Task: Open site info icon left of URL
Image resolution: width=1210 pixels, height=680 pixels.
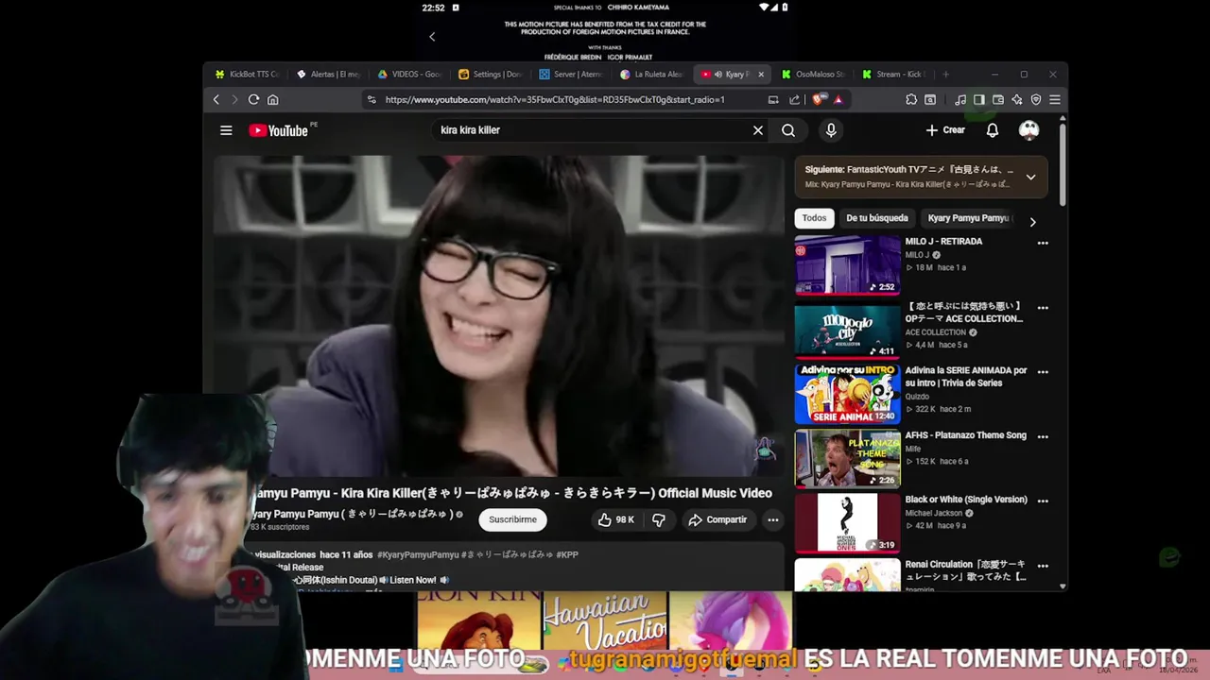Action: pyautogui.click(x=372, y=99)
